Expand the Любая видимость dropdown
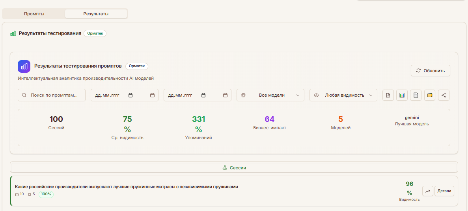The width and height of the screenshot is (468, 211). click(x=343, y=95)
